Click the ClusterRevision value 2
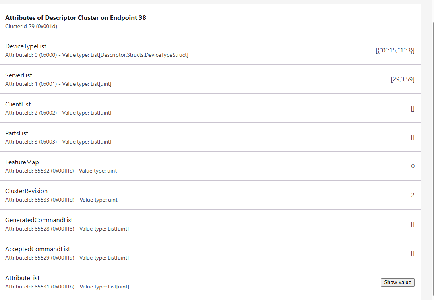Viewport: 434px width, 300px height. point(413,195)
